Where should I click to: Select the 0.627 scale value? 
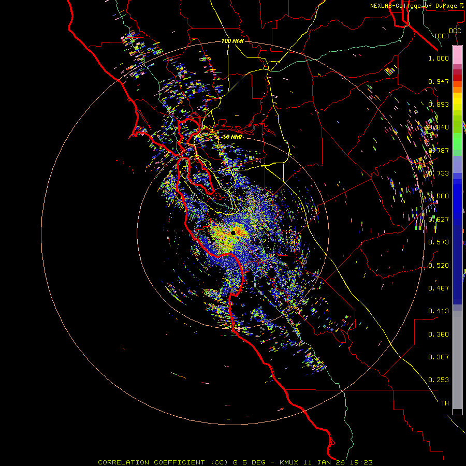click(439, 220)
